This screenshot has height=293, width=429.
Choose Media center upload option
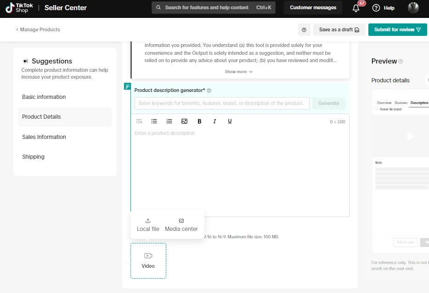point(181,225)
